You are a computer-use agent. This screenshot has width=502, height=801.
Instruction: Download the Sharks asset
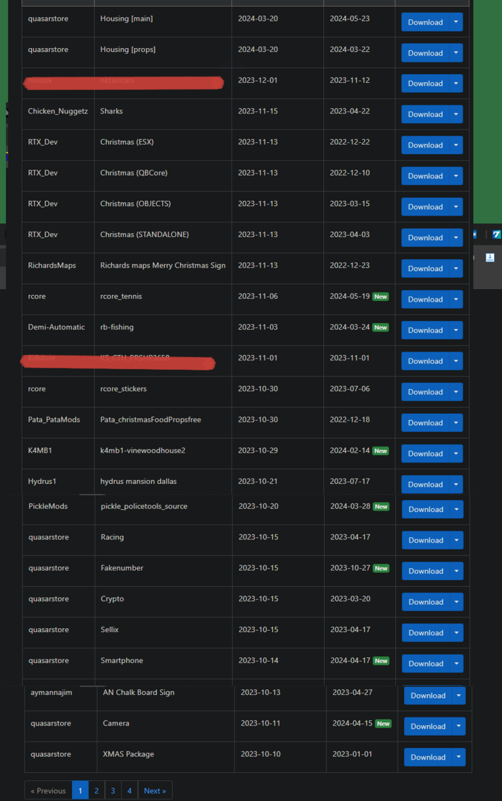tap(425, 114)
